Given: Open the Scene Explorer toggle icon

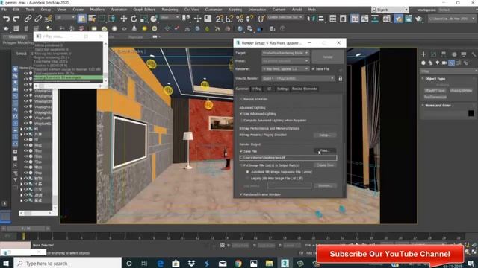Looking at the screenshot, I should point(333,19).
